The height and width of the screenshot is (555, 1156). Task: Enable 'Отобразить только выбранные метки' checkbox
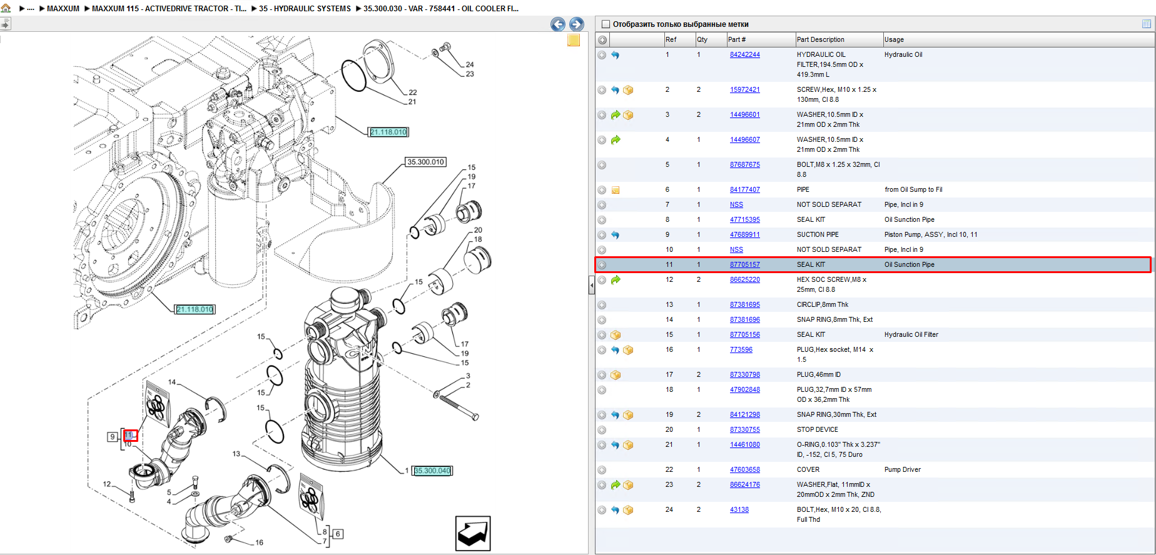[x=606, y=24]
